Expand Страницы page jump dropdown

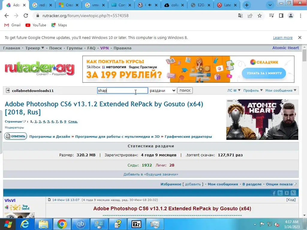[15, 122]
